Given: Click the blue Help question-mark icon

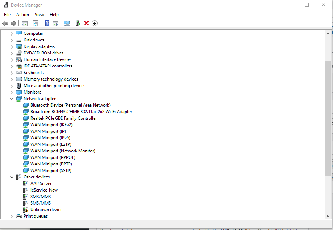Looking at the screenshot, I should (47, 23).
